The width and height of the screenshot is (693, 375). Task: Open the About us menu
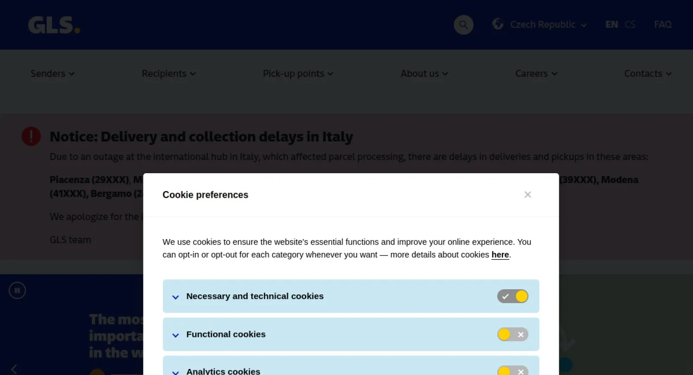click(x=424, y=74)
